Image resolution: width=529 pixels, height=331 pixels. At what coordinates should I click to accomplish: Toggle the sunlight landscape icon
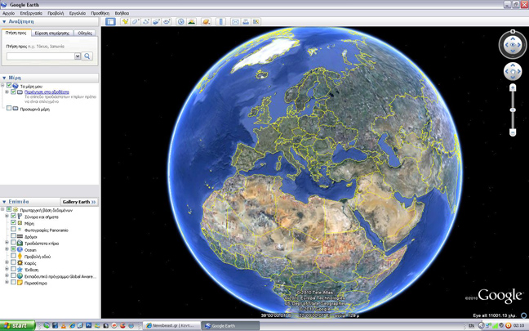[x=191, y=22]
